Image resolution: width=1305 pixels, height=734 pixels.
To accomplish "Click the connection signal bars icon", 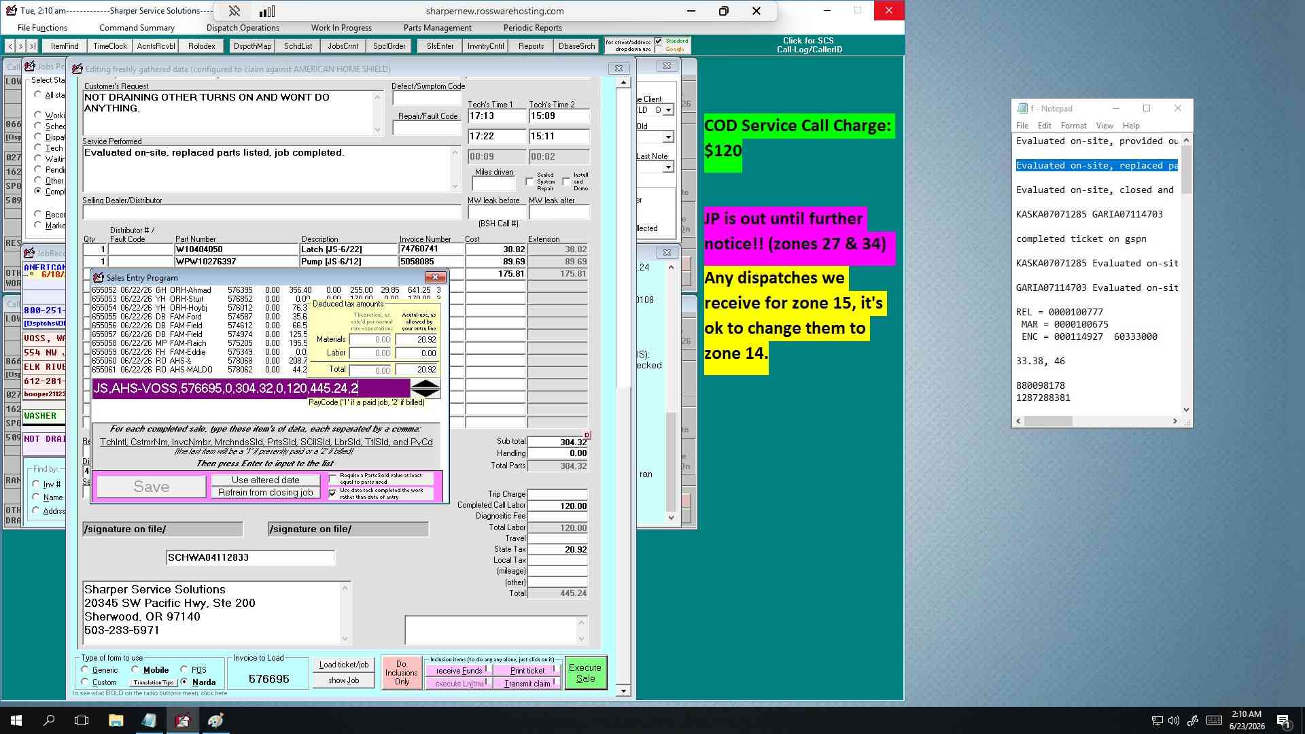I will (267, 11).
